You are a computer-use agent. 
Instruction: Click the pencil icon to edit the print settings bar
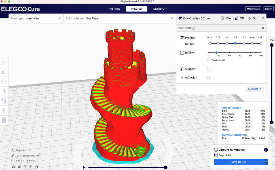[x=263, y=18]
